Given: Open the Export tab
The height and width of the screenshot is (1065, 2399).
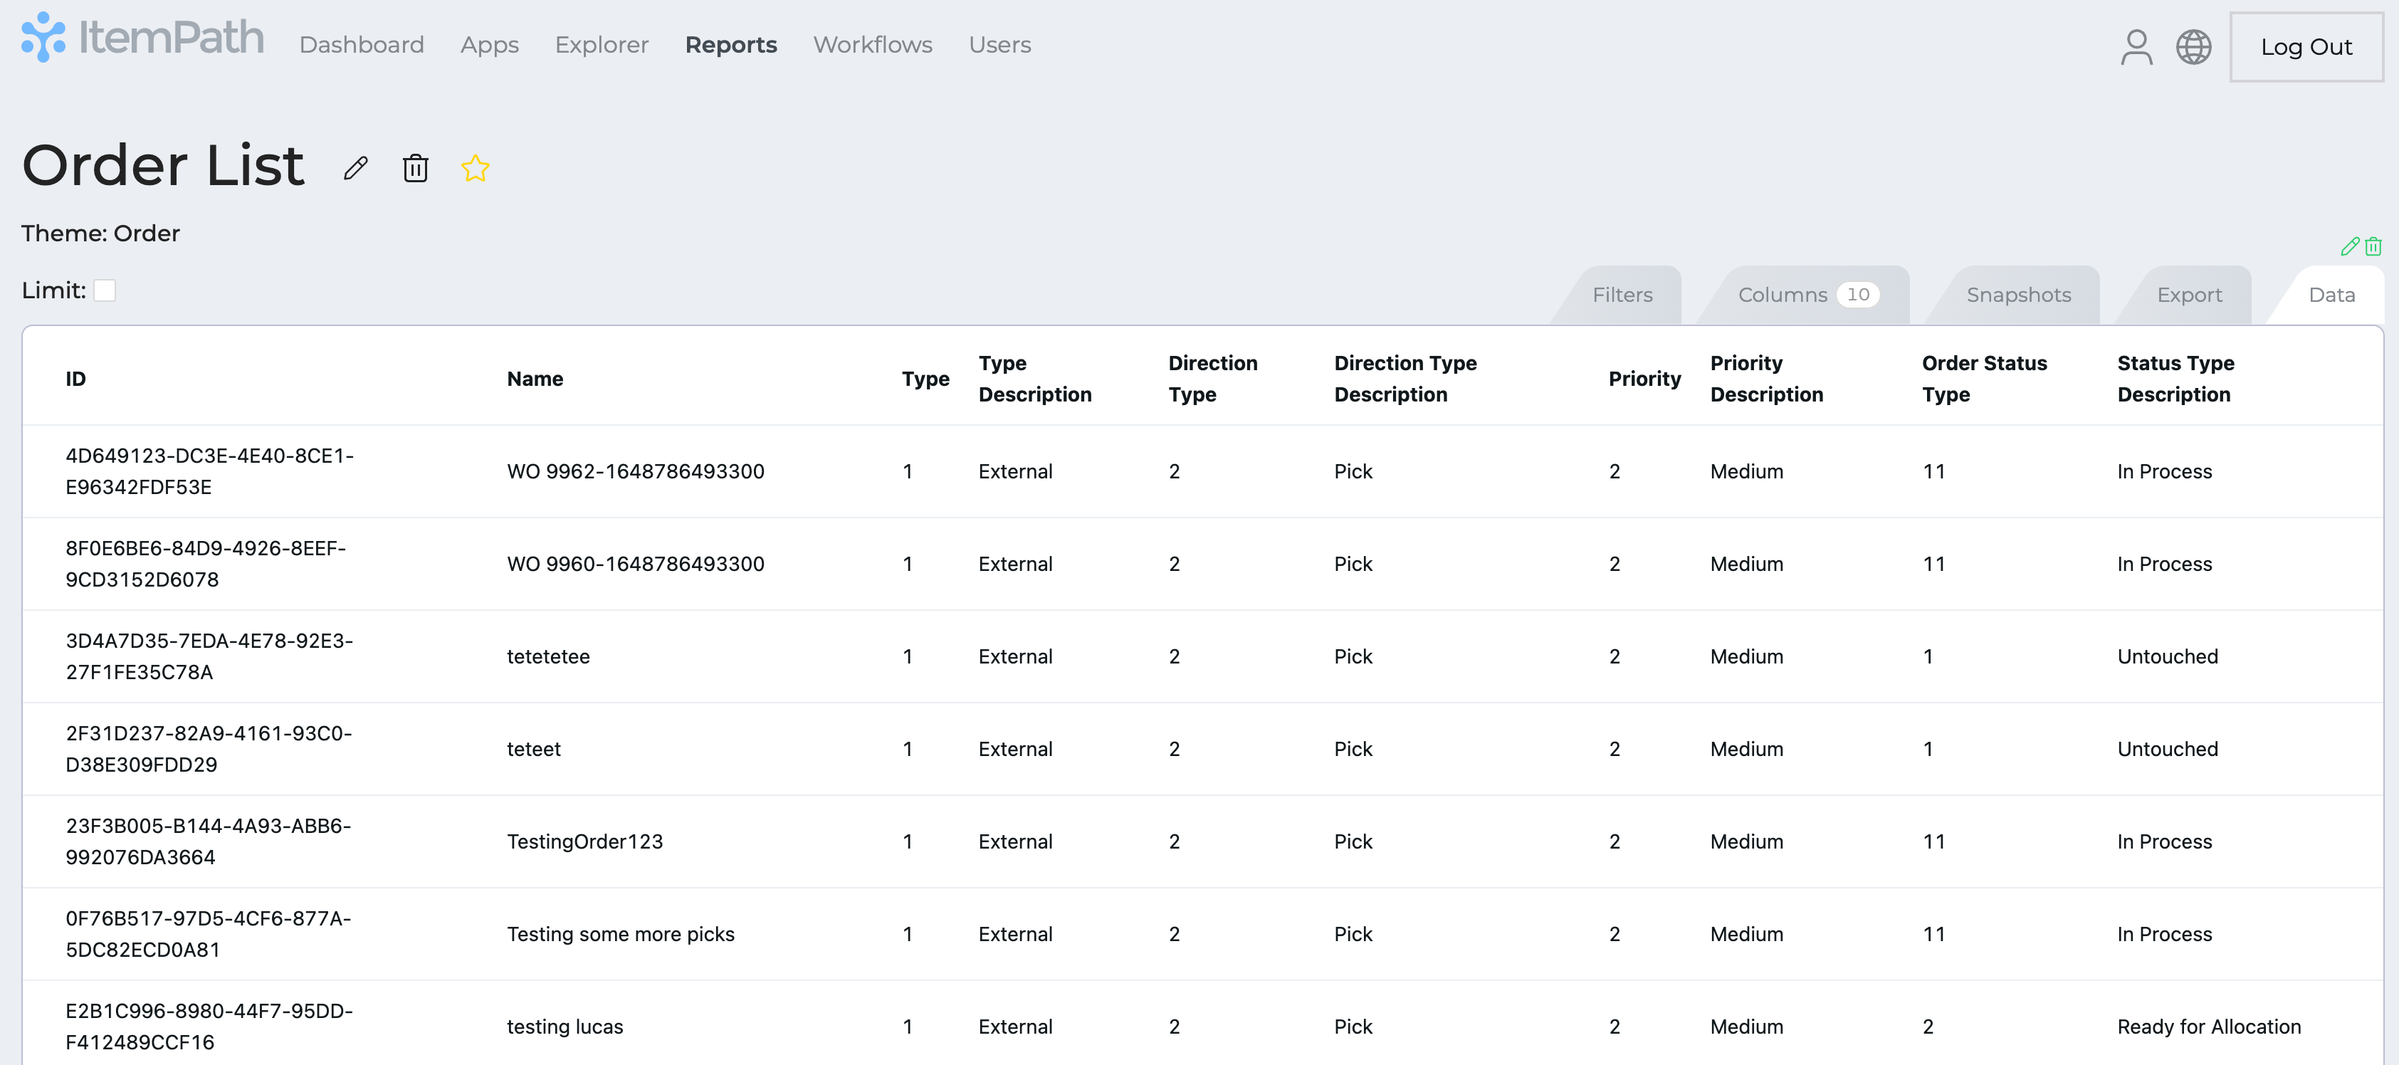Looking at the screenshot, I should coord(2188,295).
